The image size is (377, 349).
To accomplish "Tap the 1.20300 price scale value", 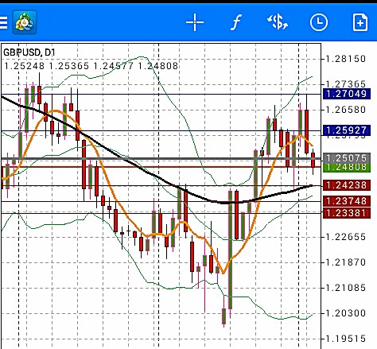I will tap(345, 313).
